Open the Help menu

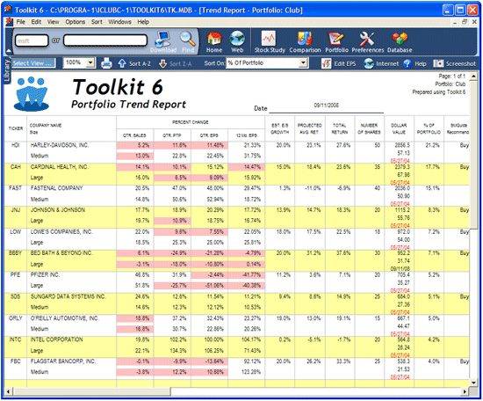[143, 22]
